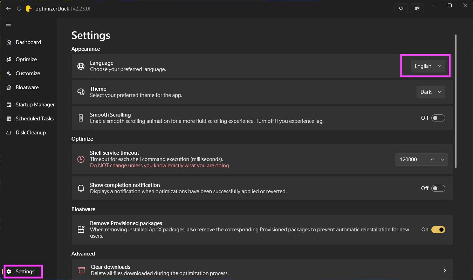This screenshot has width=473, height=280.
Task: Click the bell icon for completion notification
Action: pyautogui.click(x=81, y=188)
